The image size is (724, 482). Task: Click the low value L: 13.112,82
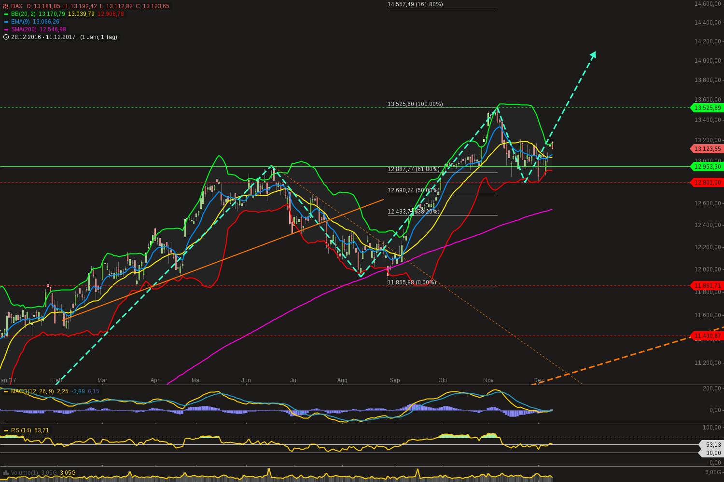pos(116,6)
